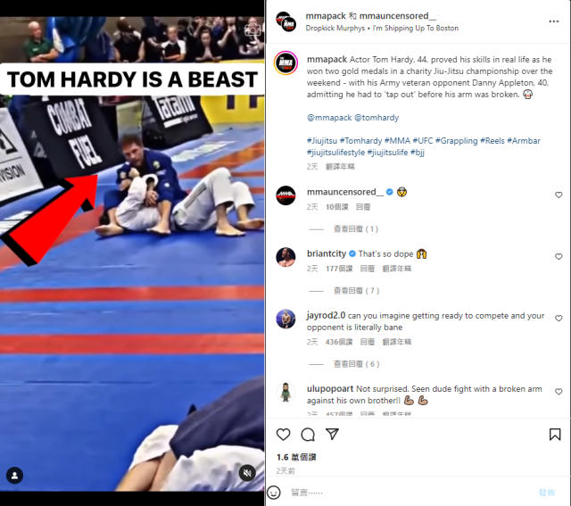
Task: Open the @tomhardy mention link
Action: tap(377, 118)
